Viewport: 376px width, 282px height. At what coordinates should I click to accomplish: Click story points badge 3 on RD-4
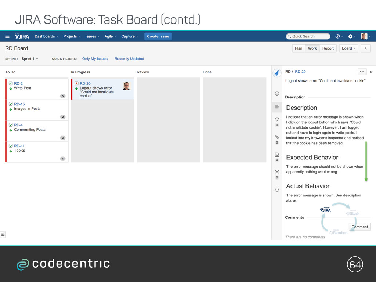(x=63, y=138)
